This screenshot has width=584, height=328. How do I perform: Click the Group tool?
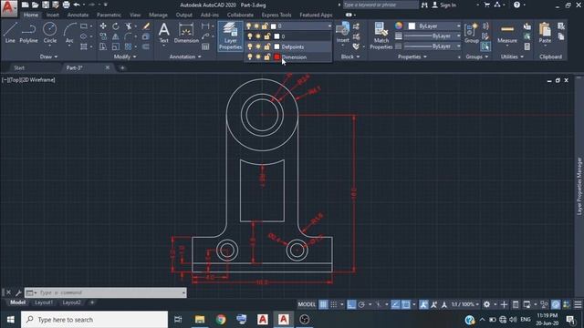point(472,33)
